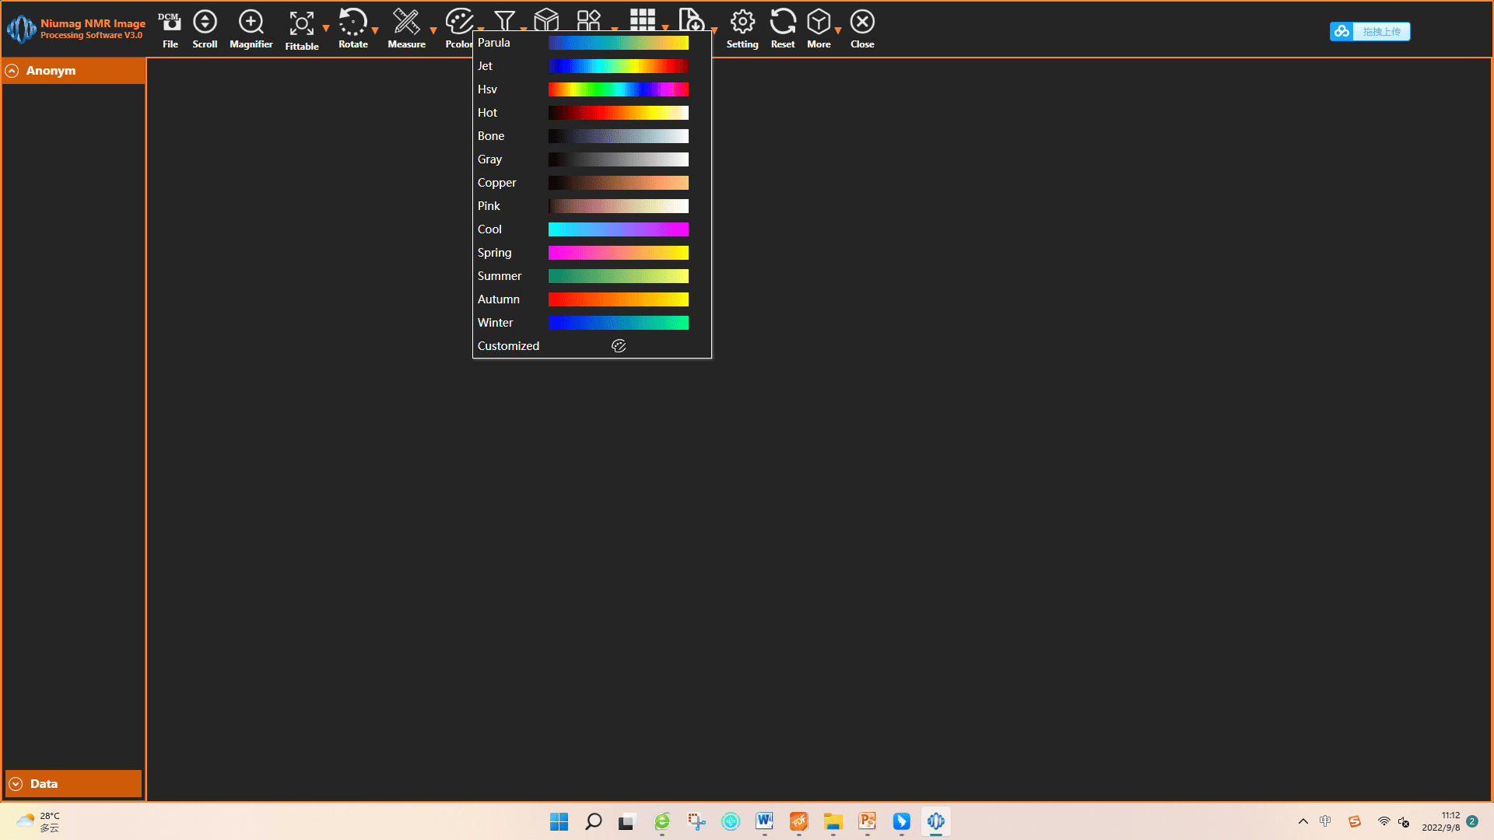This screenshot has height=840, width=1494.
Task: Collapse the Anonym panel
Action: coord(12,71)
